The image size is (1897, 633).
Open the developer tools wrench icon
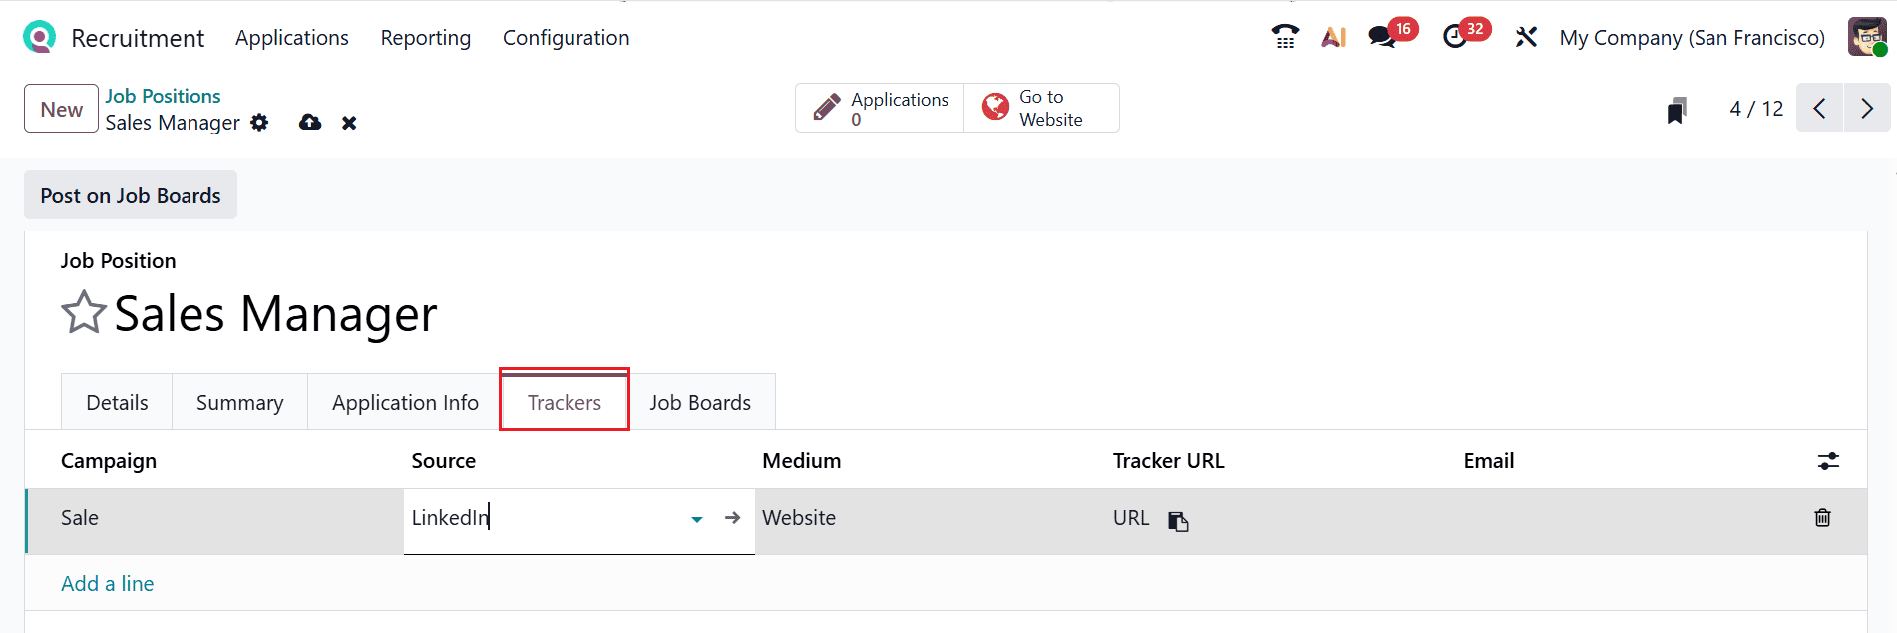point(1526,36)
